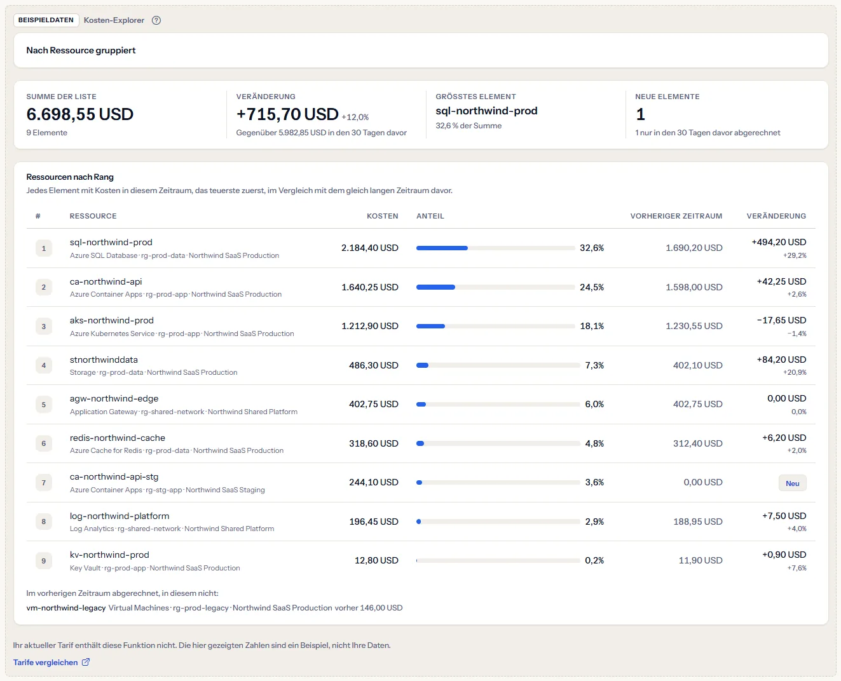Open the external-link icon next to Tarife vergleichen

click(x=86, y=662)
